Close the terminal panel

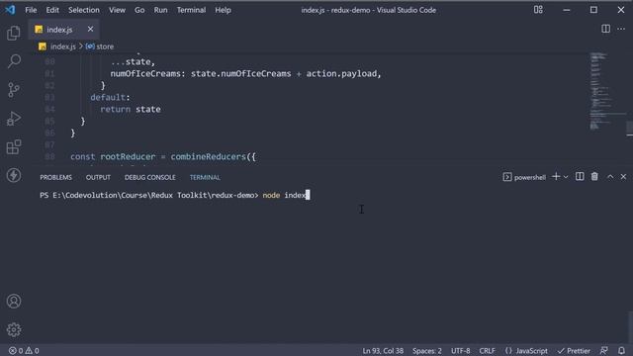click(x=623, y=177)
